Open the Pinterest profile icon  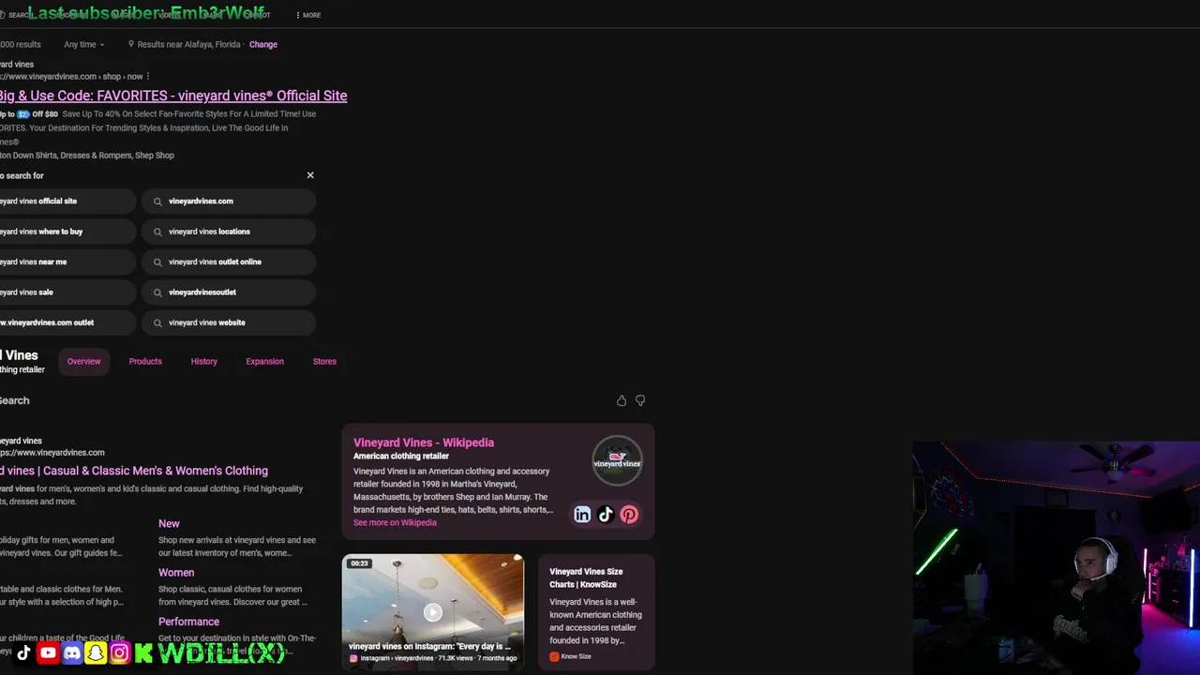(x=629, y=515)
